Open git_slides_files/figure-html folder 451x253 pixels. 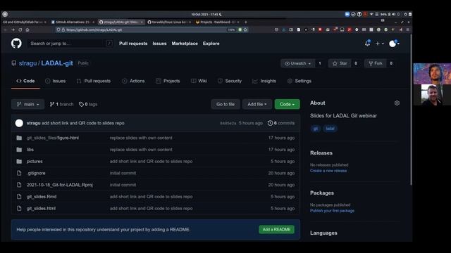(x=53, y=138)
